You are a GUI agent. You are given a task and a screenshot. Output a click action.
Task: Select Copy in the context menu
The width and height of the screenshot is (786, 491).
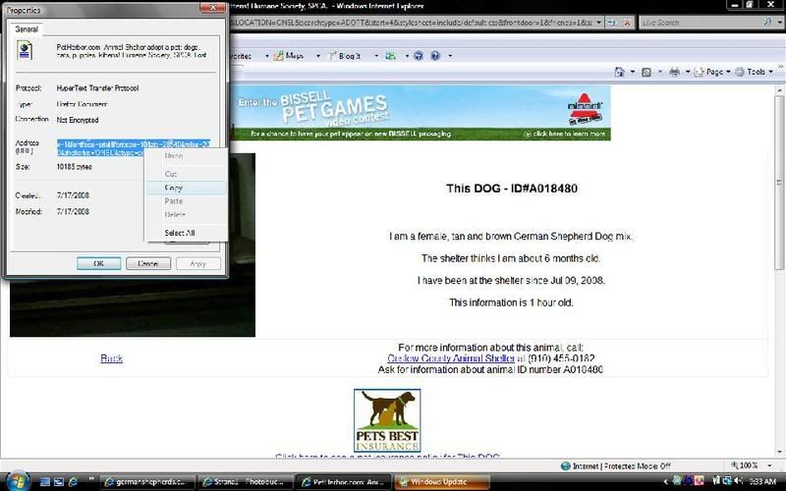(x=186, y=188)
